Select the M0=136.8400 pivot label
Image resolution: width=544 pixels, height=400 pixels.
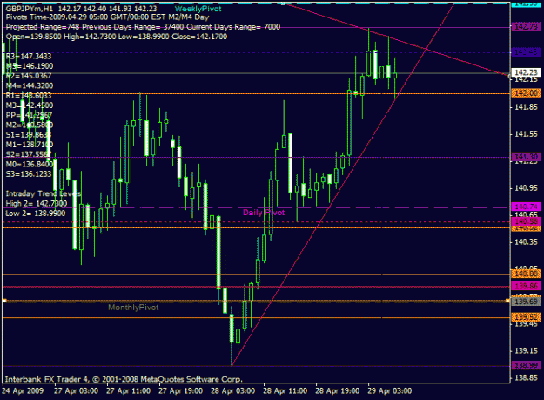click(30, 164)
